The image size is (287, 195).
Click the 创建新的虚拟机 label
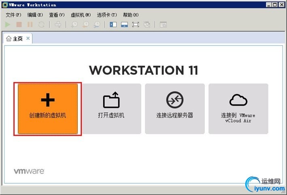click(48, 115)
